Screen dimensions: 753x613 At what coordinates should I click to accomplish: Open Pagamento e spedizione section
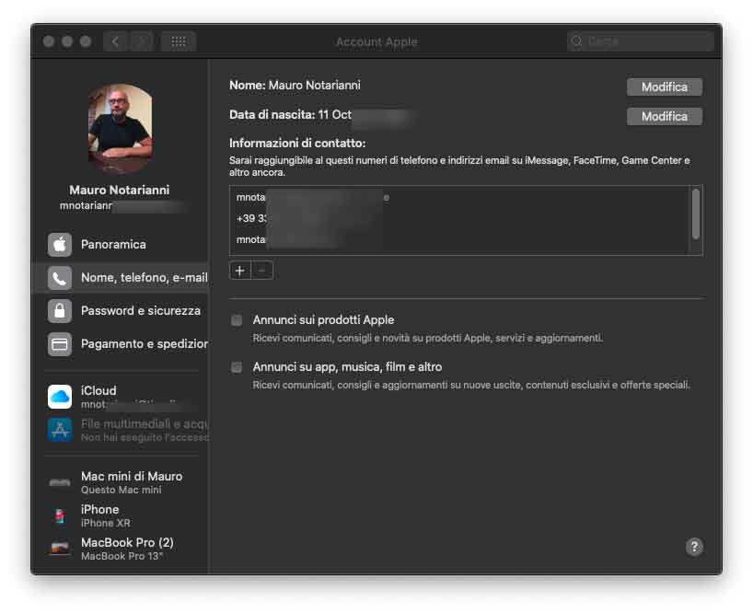[x=120, y=343]
